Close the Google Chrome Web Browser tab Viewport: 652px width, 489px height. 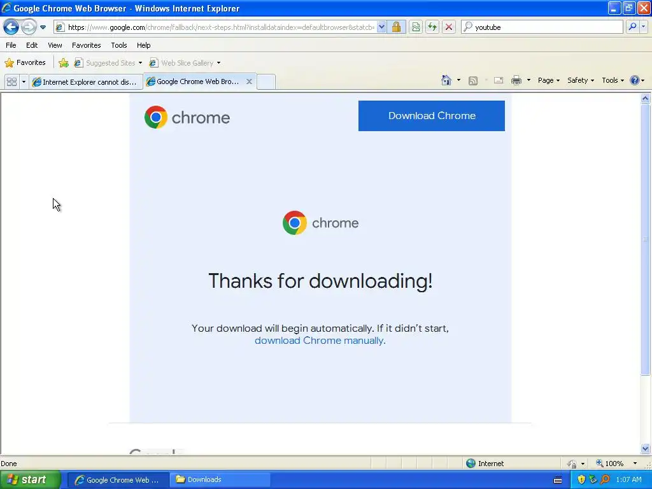[249, 81]
